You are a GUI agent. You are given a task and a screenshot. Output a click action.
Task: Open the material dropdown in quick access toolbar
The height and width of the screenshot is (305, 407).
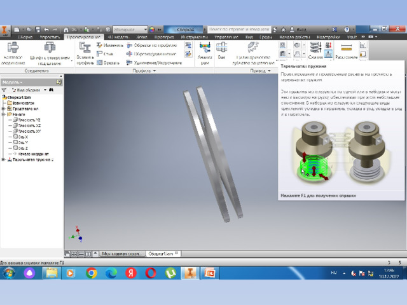[145, 29]
